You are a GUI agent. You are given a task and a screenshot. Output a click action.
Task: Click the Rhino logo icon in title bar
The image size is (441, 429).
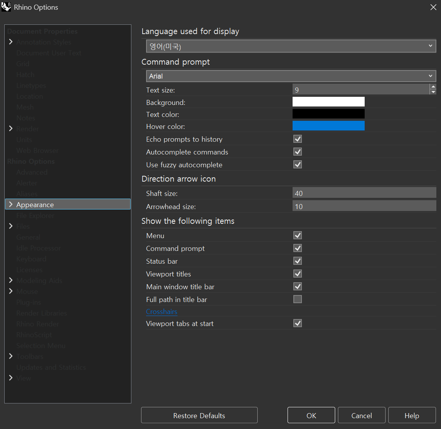point(6,7)
